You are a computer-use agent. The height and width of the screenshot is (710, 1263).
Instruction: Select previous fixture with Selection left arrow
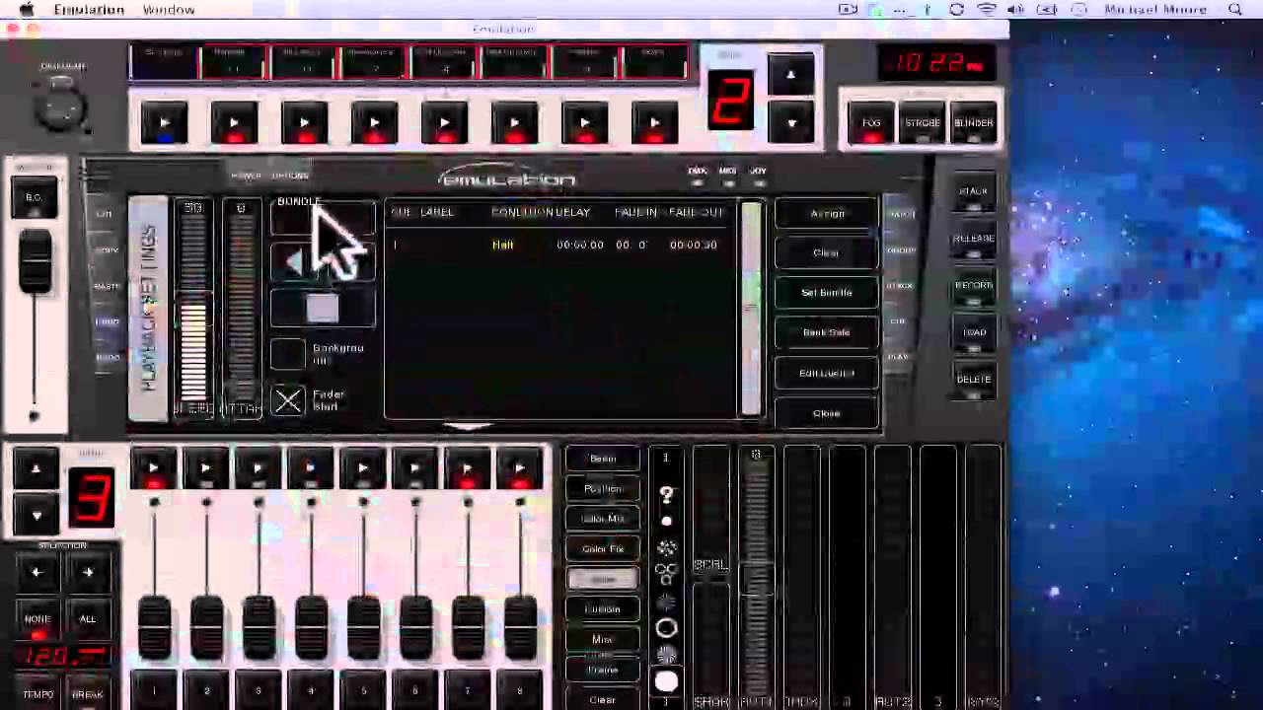point(37,572)
